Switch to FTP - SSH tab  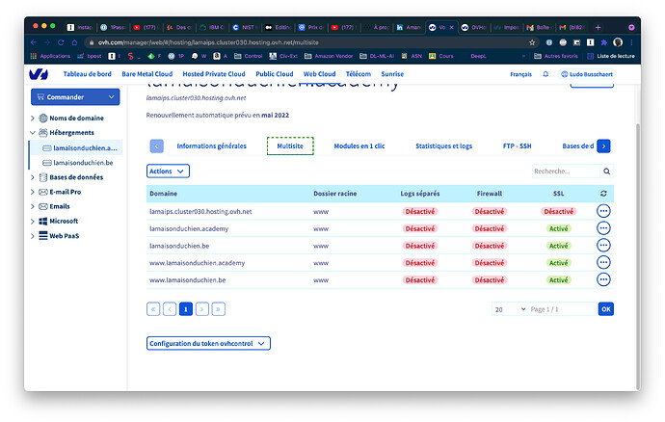click(517, 145)
